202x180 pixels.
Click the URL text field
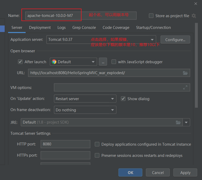(x=109, y=73)
